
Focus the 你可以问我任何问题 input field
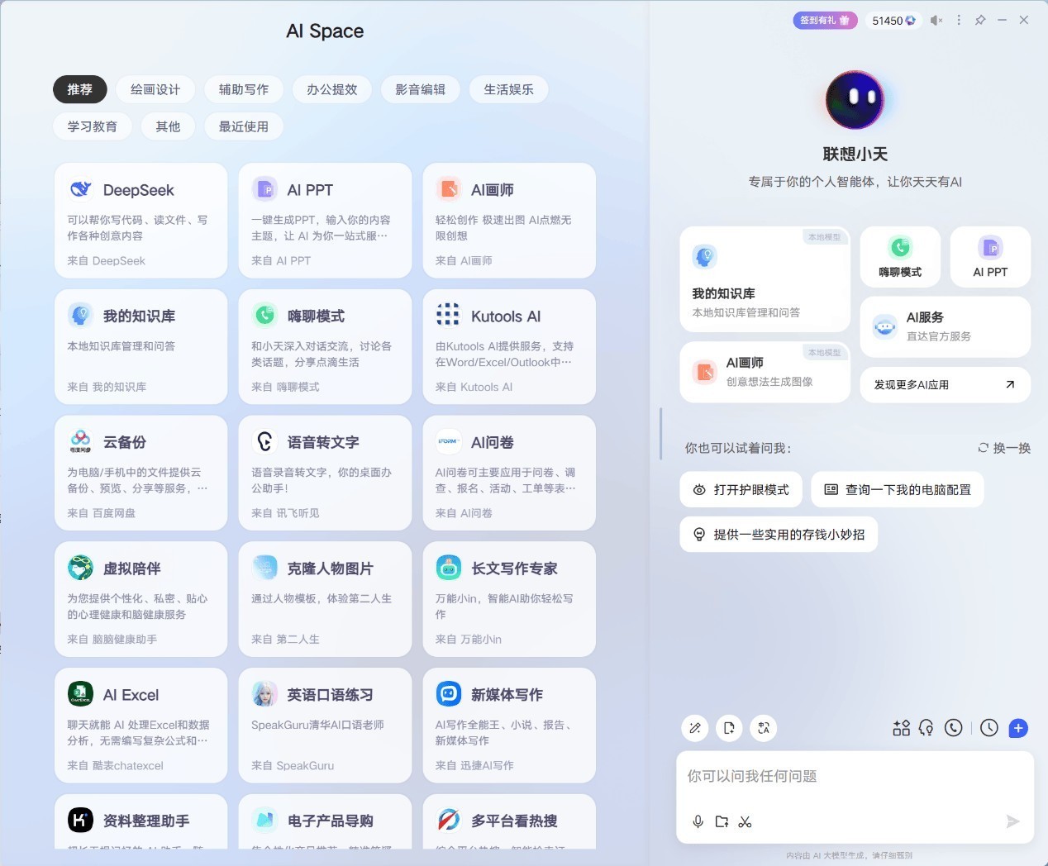(x=855, y=777)
